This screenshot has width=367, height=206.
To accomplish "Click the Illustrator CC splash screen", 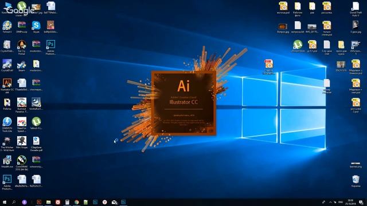I will pyautogui.click(x=183, y=103).
